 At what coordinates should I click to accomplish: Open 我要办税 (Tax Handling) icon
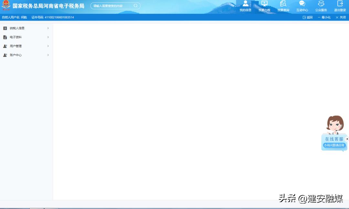coord(264,6)
